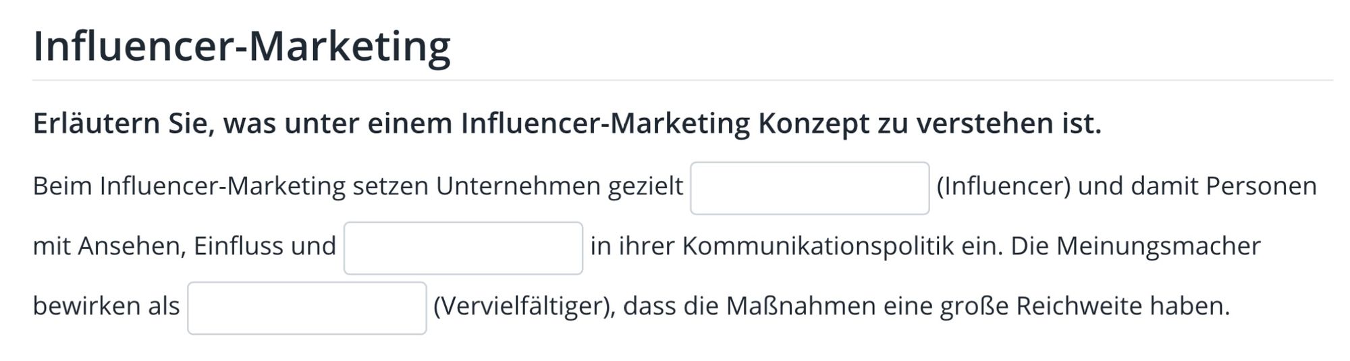Click the word "Personen" at line end
This screenshot has width=1350, height=361.
tap(1261, 186)
